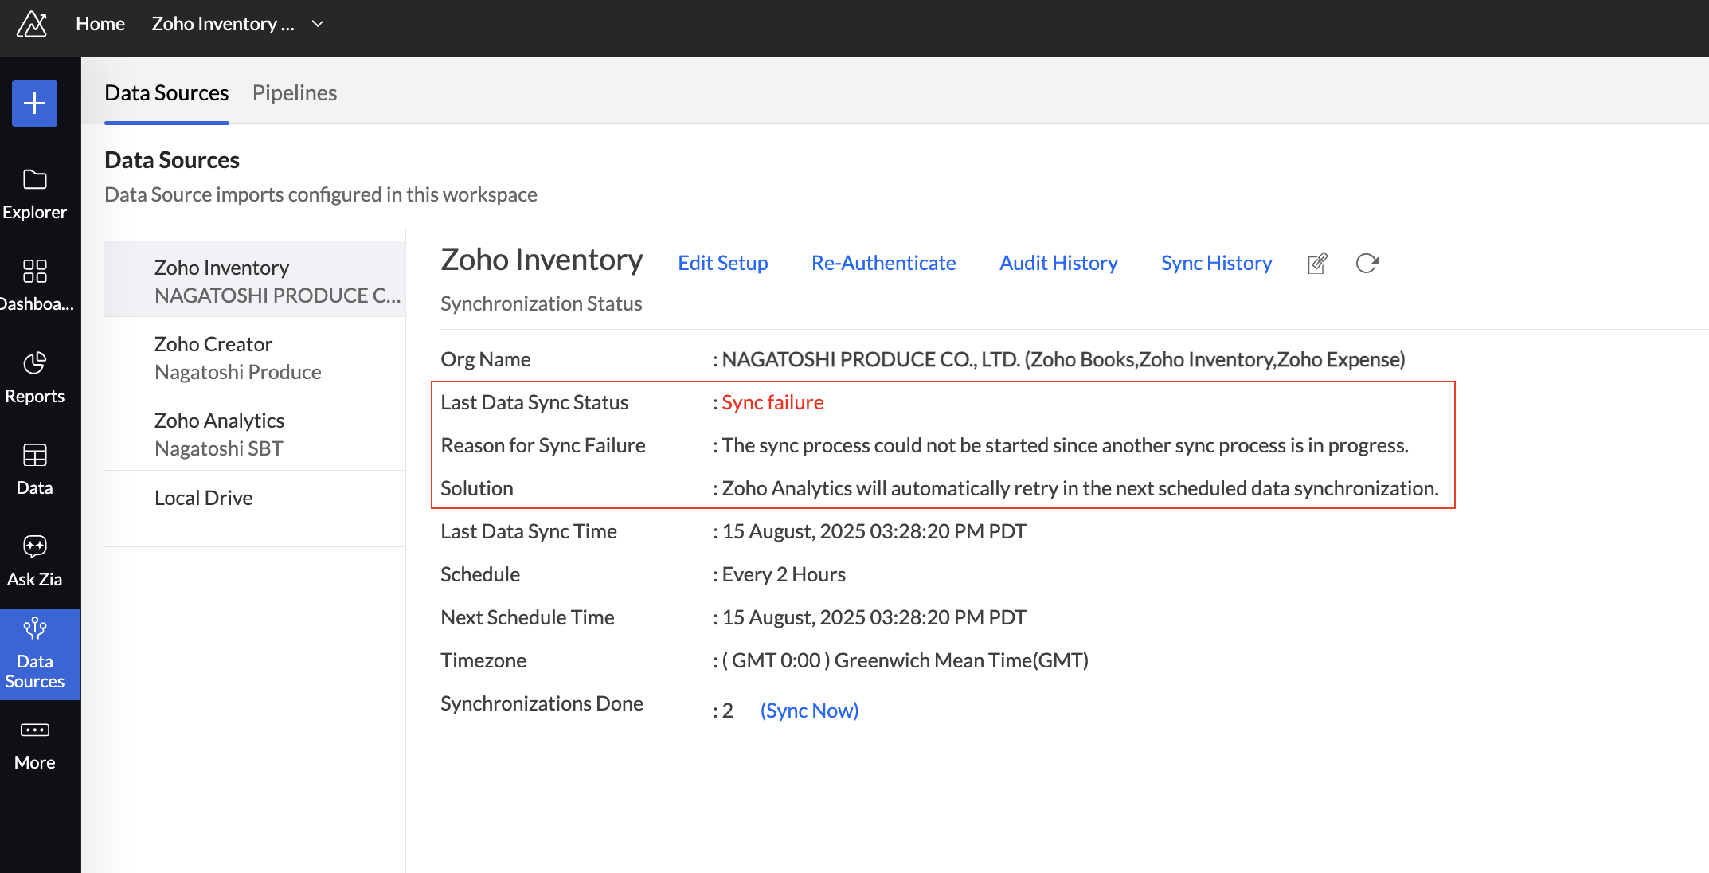
Task: Click the blue plus create button
Action: pos(34,104)
